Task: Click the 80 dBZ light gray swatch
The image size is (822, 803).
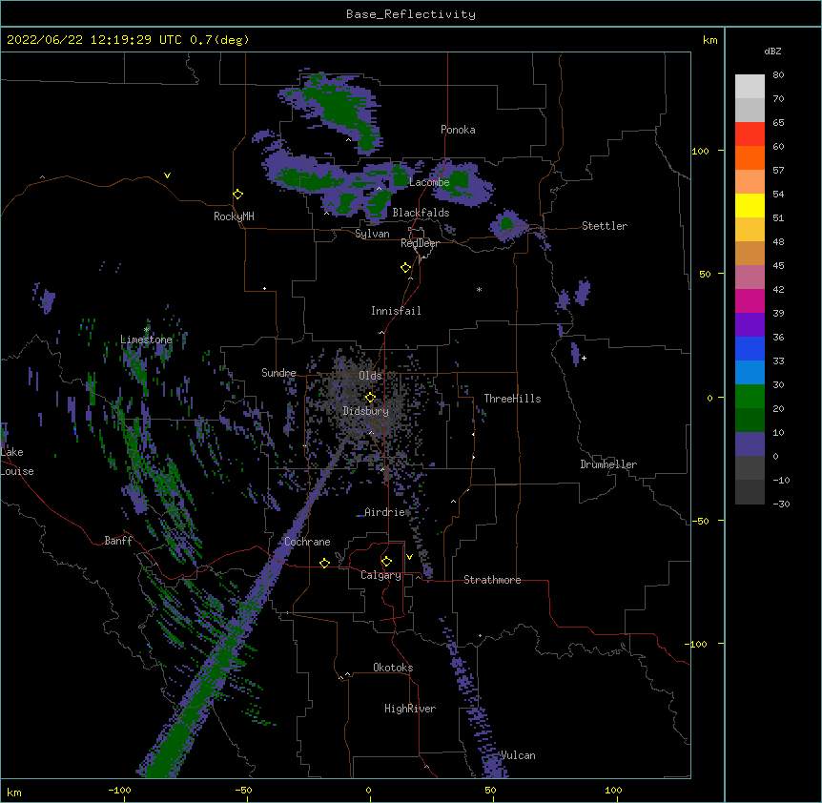Action: tap(750, 86)
